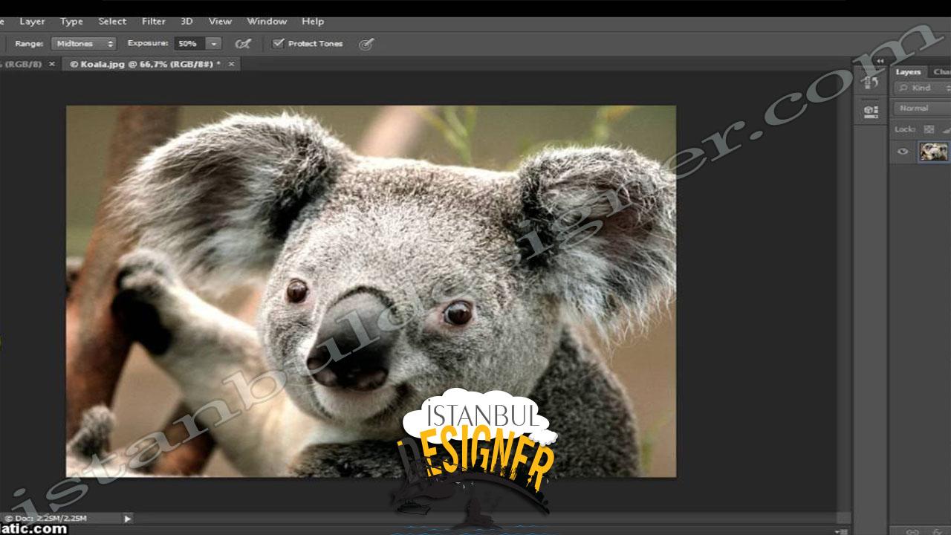This screenshot has width=951, height=535.
Task: Open the View menu
Action: coord(220,22)
